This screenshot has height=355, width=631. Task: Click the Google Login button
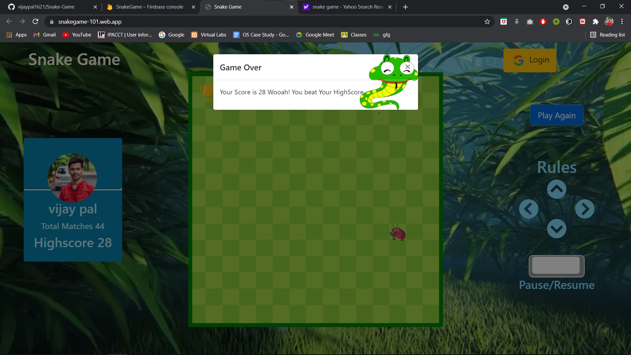click(530, 60)
